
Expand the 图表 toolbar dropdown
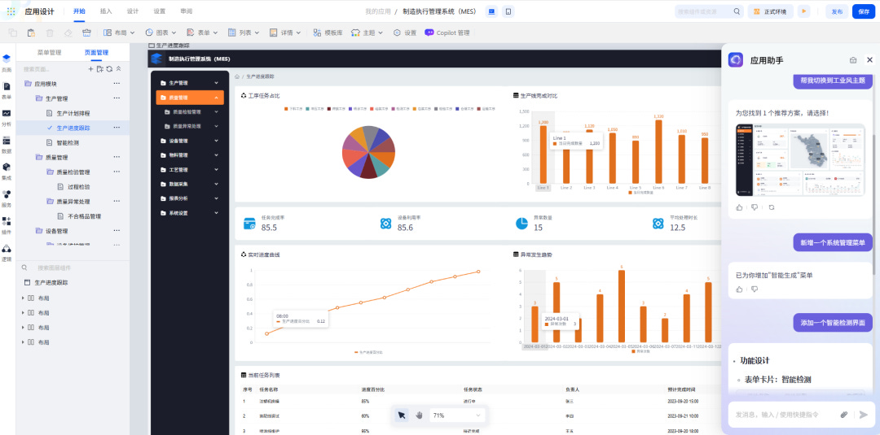(161, 33)
